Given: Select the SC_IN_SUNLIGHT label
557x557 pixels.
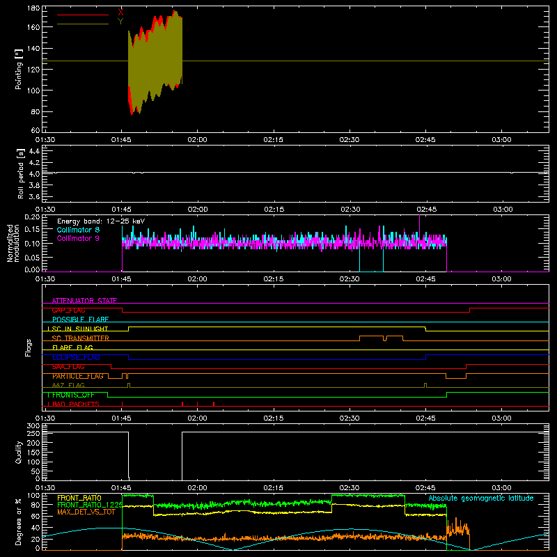Looking at the screenshot, I should pos(80,329).
